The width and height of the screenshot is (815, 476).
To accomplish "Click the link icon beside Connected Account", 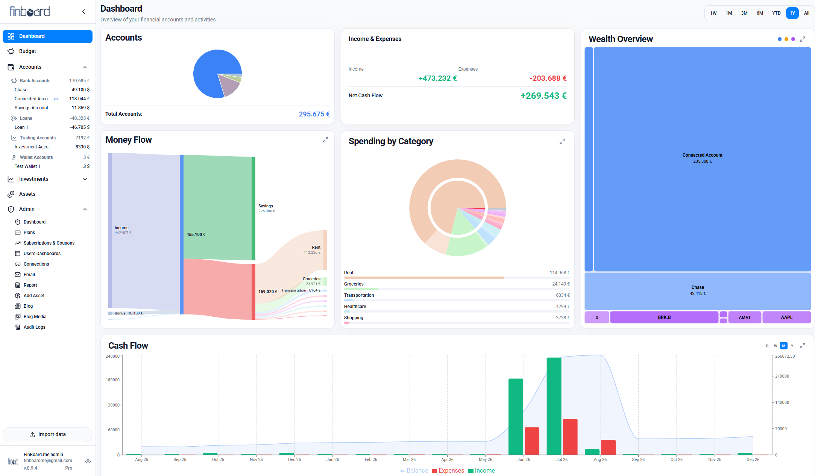I will coord(56,99).
